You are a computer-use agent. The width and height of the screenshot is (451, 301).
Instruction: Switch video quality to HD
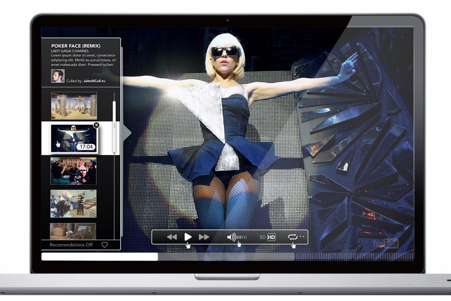271,237
